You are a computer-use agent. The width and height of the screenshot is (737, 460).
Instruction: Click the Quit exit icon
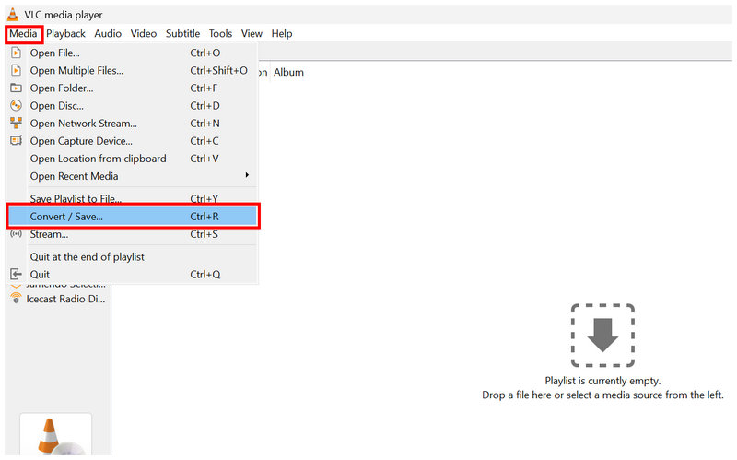pyautogui.click(x=16, y=274)
